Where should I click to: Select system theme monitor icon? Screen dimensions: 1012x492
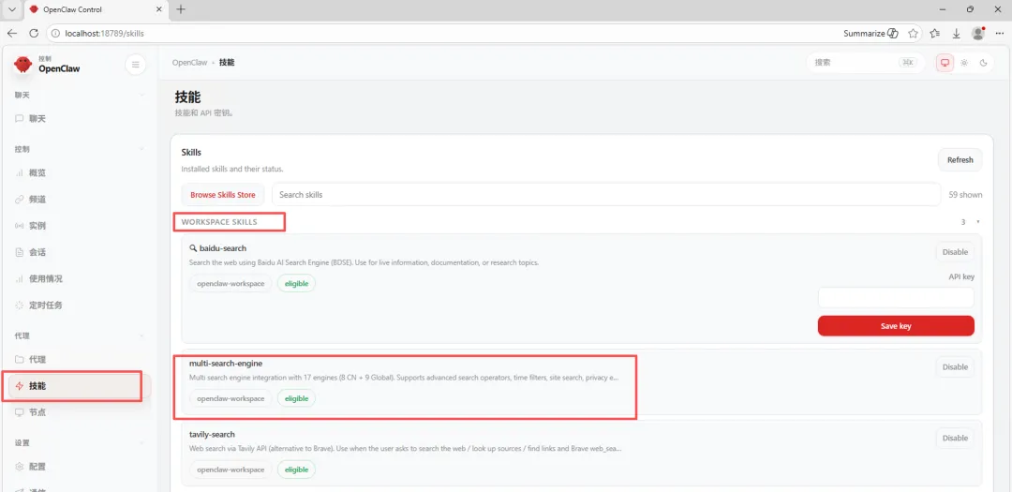point(945,63)
